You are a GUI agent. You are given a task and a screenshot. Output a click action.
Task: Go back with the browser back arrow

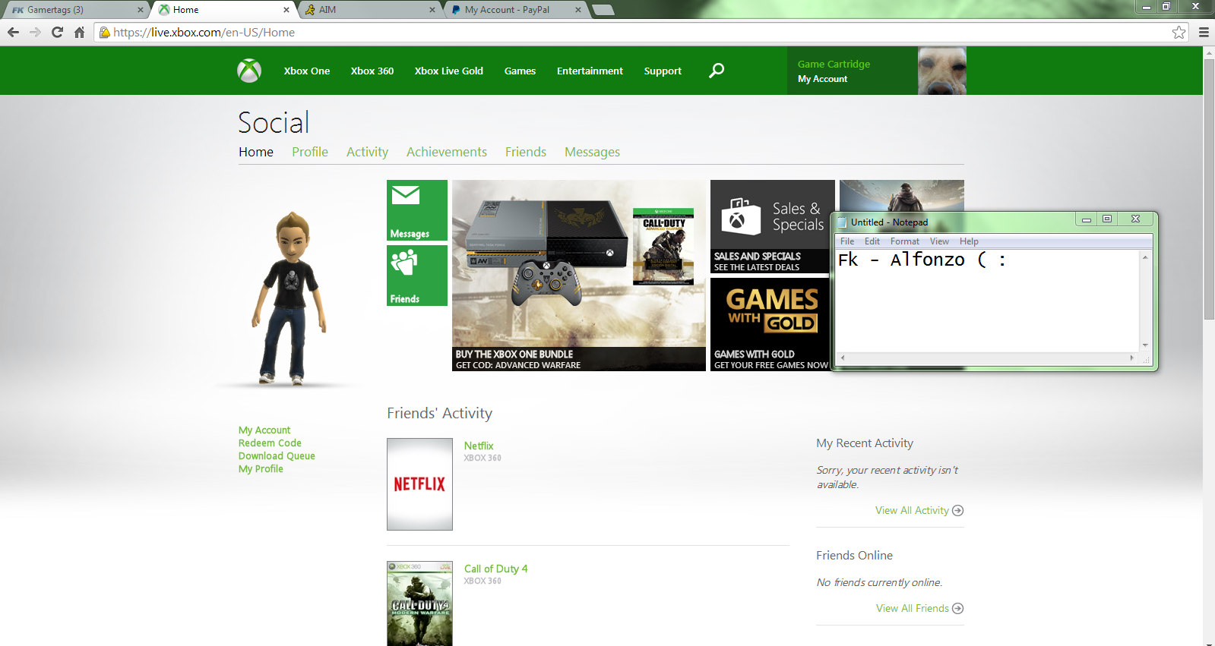pyautogui.click(x=13, y=32)
